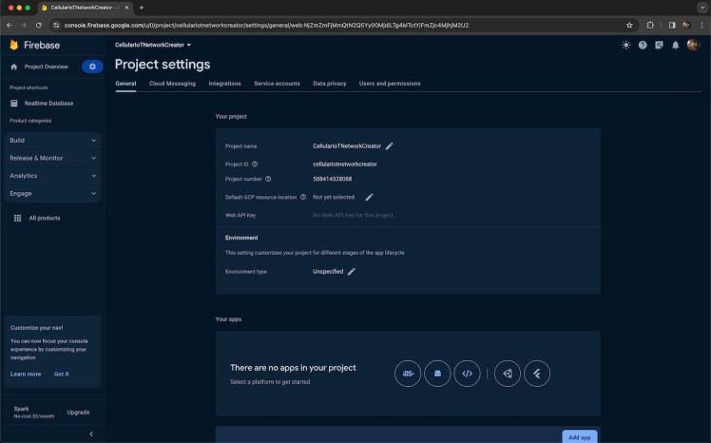Switch to the Service accounts tab
Screen dimensions: 711x443
click(x=277, y=84)
